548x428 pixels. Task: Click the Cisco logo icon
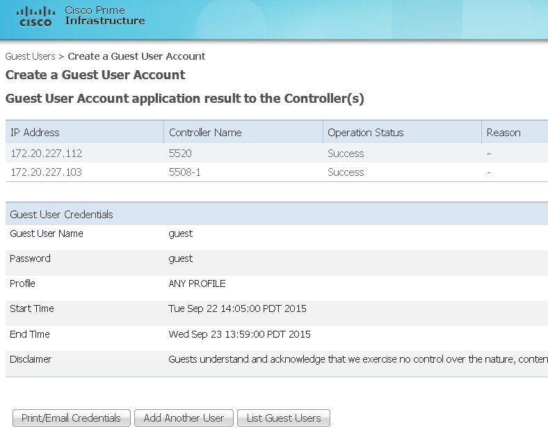pos(35,16)
